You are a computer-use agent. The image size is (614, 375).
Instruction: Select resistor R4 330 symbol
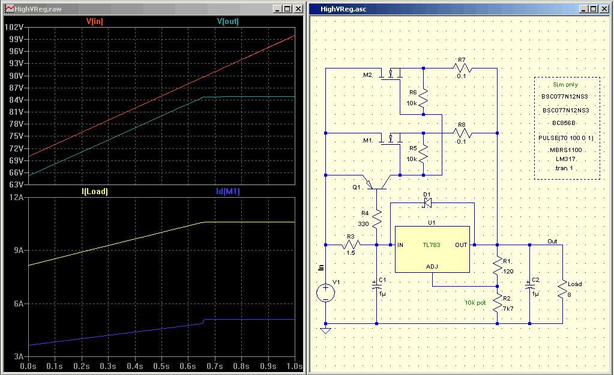[x=377, y=220]
